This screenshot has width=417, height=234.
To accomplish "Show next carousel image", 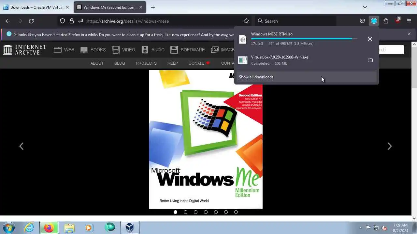I will pyautogui.click(x=389, y=146).
